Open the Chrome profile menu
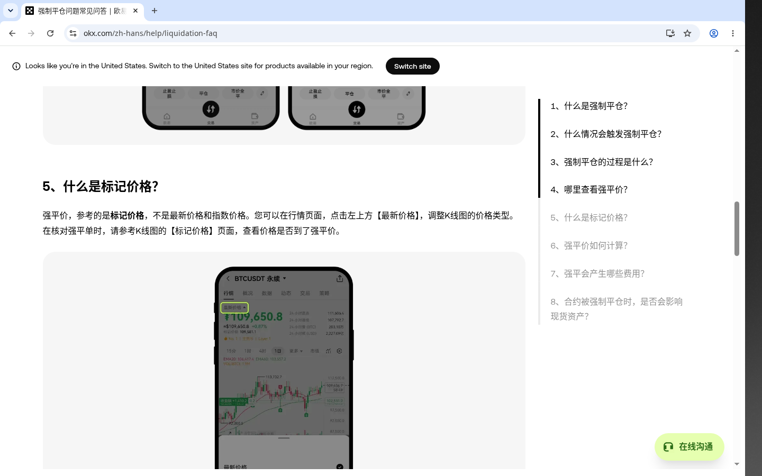Viewport: 762px width, 476px height. coord(714,33)
